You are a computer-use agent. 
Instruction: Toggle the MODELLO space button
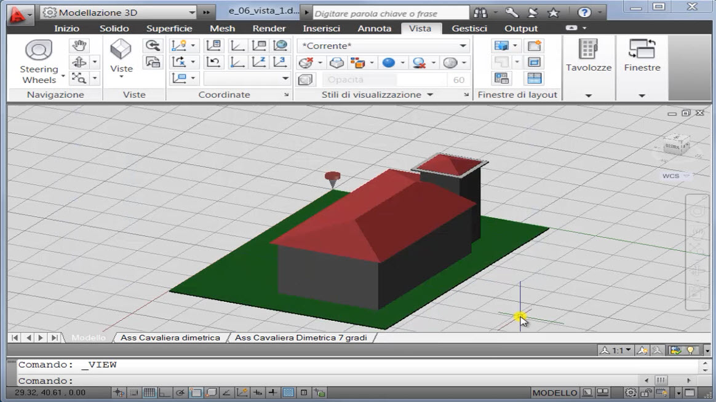click(x=554, y=392)
